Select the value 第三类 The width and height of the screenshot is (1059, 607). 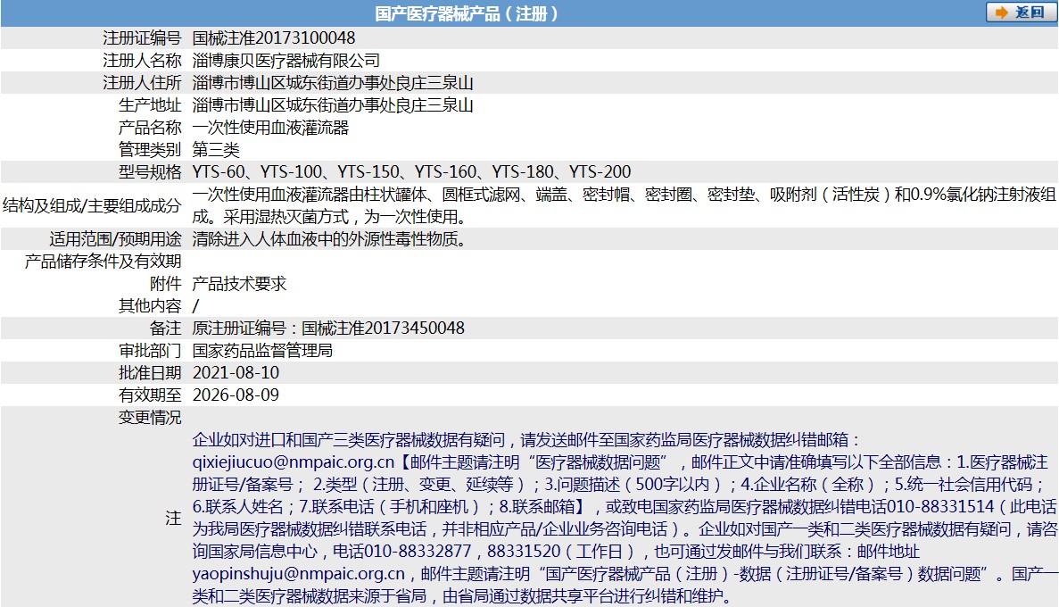[x=216, y=149]
